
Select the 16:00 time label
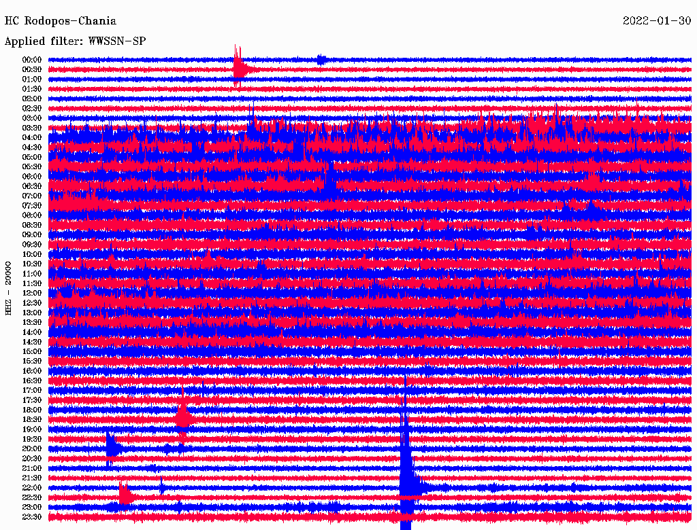click(31, 371)
